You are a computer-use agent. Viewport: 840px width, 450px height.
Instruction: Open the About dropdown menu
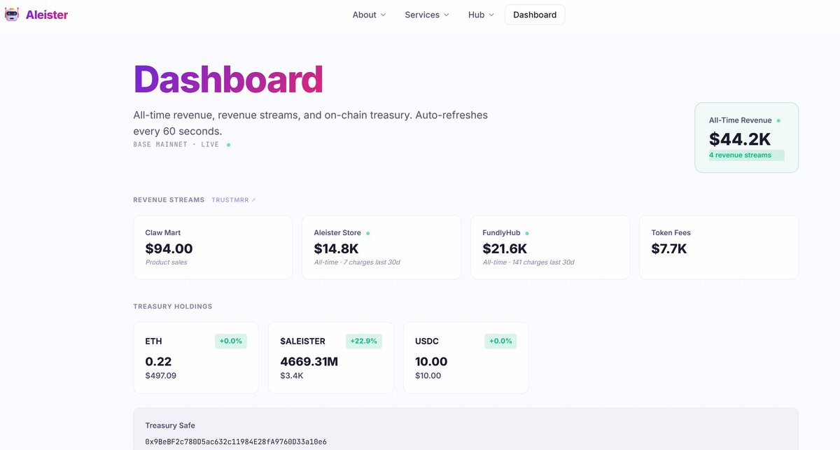pos(369,15)
